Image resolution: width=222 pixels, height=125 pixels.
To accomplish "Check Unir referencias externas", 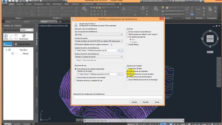I will 127,37.
